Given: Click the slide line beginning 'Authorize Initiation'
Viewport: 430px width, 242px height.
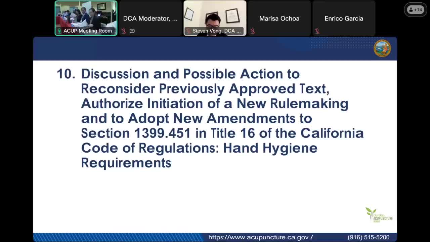Looking at the screenshot, I should [215, 104].
